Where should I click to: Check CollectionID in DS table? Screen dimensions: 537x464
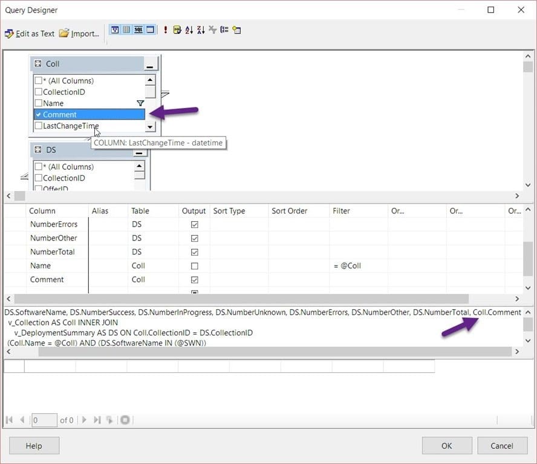pyautogui.click(x=38, y=178)
